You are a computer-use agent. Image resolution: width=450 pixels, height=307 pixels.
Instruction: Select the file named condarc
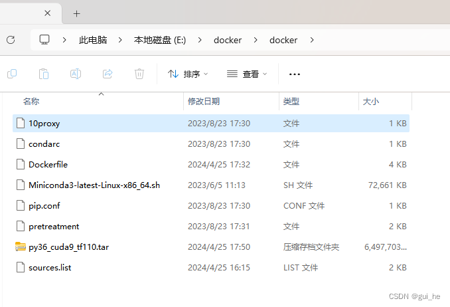[x=44, y=144]
